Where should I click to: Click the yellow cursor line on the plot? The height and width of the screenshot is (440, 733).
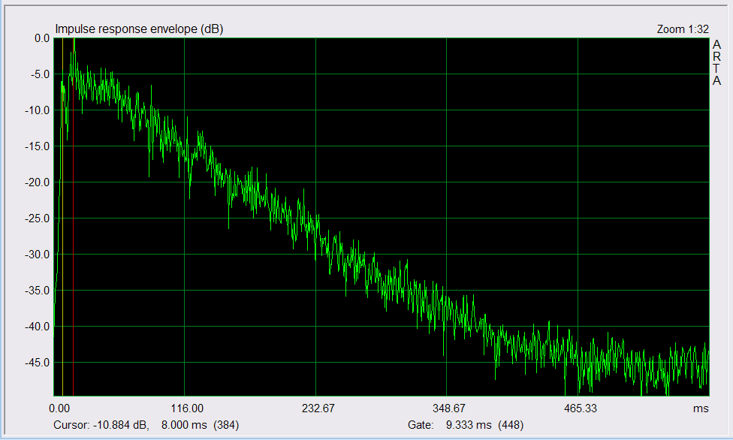coord(62,216)
